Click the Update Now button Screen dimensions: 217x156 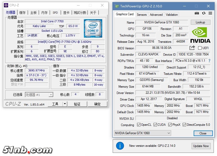201,146
